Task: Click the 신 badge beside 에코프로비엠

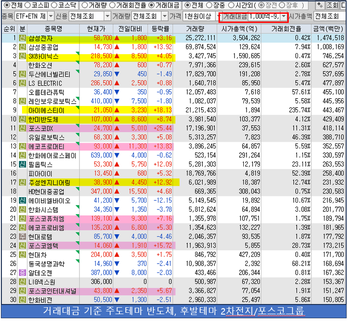Action: (x=22, y=227)
